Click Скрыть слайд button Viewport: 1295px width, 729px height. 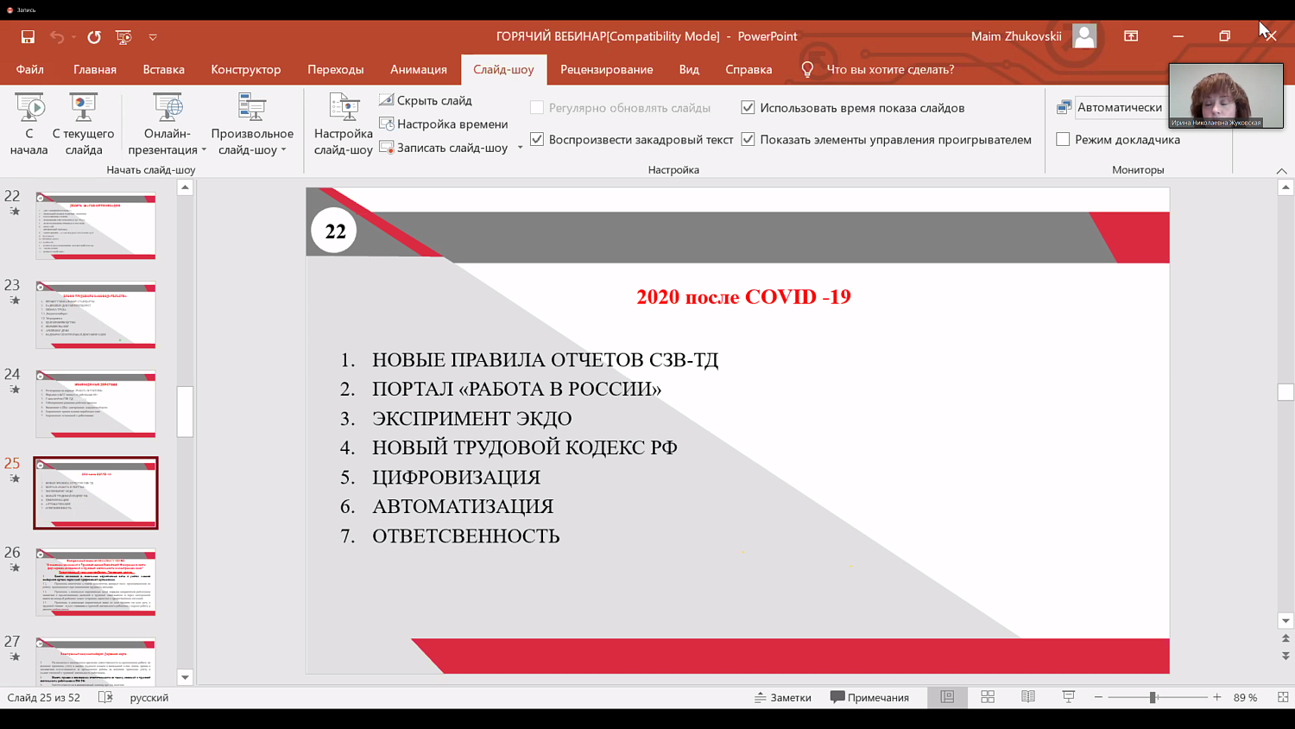[426, 100]
